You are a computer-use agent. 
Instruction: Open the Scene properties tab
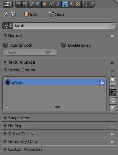(32, 4)
